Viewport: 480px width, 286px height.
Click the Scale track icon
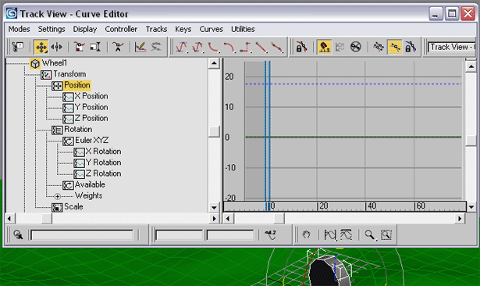(57, 208)
